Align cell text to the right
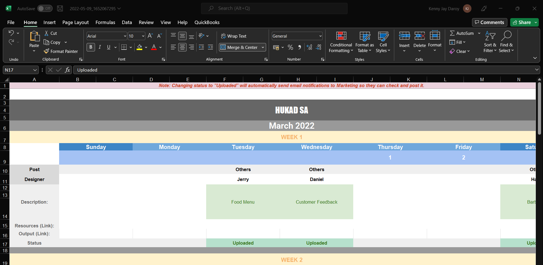Viewport: 543px width, 265px height. coord(191,47)
